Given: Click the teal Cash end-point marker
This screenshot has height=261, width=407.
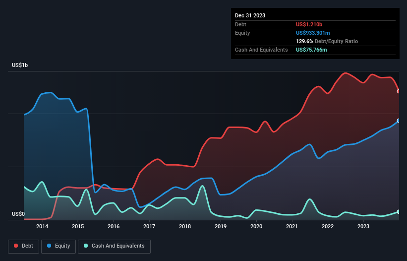Looking at the screenshot, I should pos(399,212).
